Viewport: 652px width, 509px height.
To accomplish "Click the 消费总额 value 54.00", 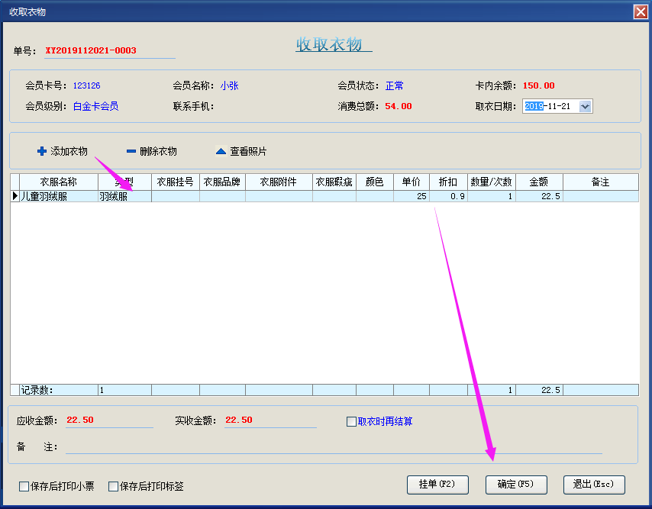I will coord(399,106).
